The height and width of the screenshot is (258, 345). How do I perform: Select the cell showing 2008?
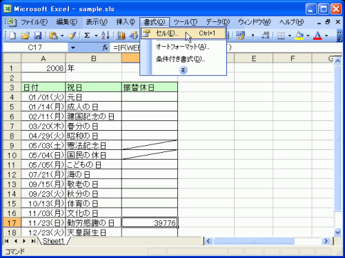[x=43, y=68]
